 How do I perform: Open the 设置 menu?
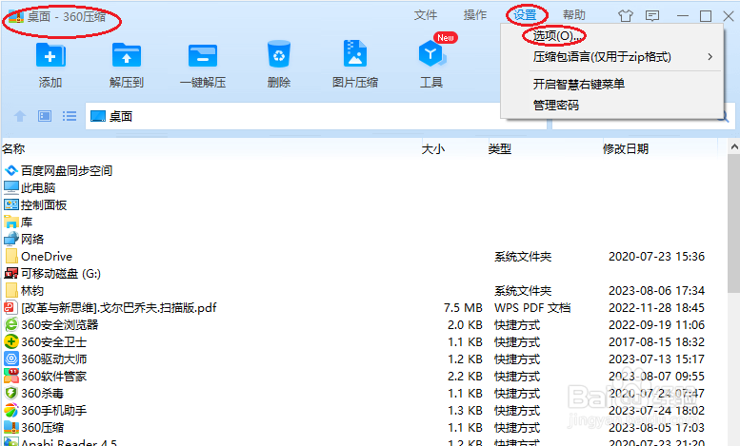[525, 15]
